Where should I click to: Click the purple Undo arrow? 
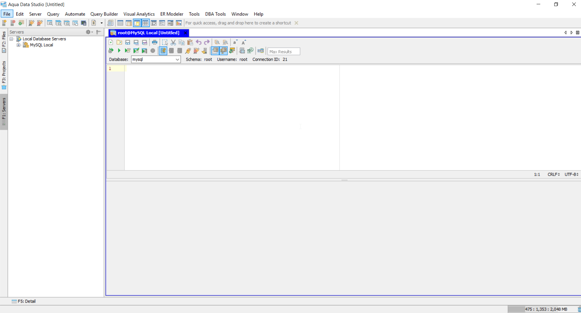[x=199, y=42]
